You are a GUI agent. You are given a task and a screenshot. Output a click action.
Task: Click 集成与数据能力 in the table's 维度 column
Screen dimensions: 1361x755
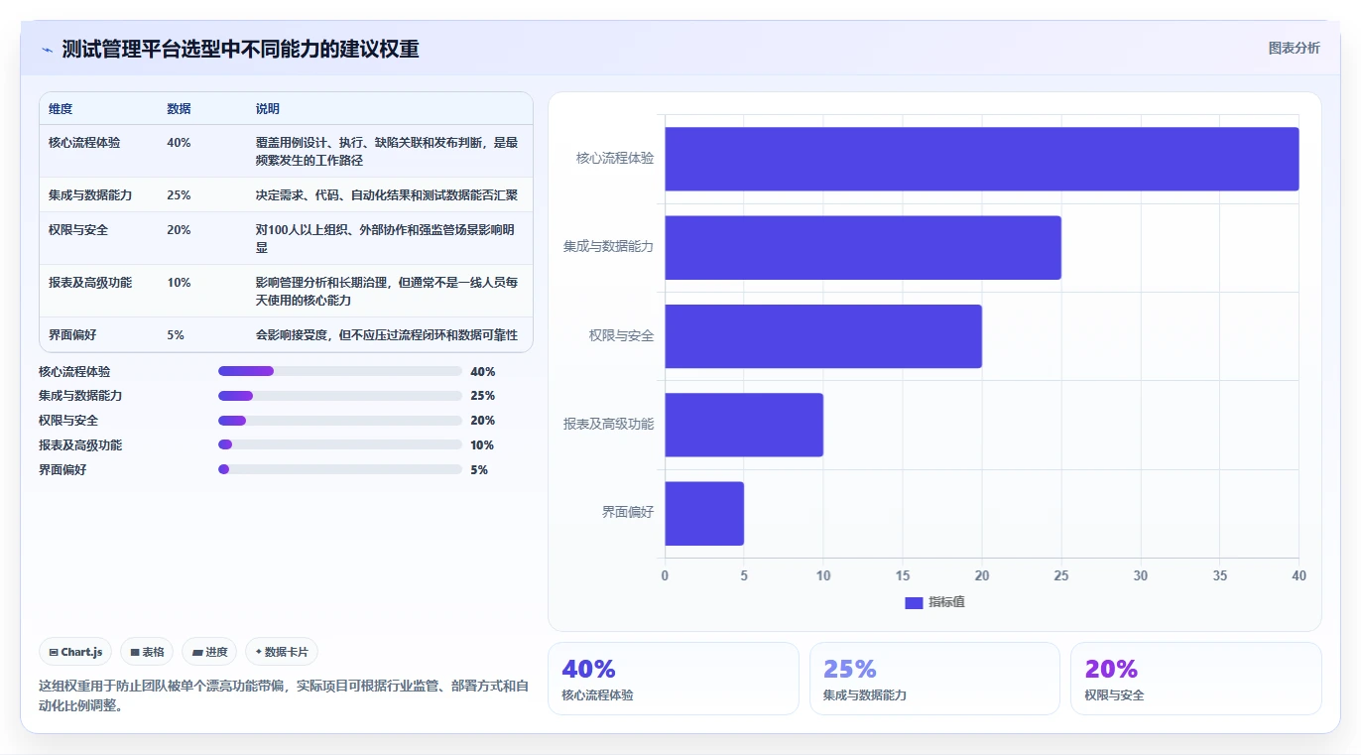click(90, 195)
